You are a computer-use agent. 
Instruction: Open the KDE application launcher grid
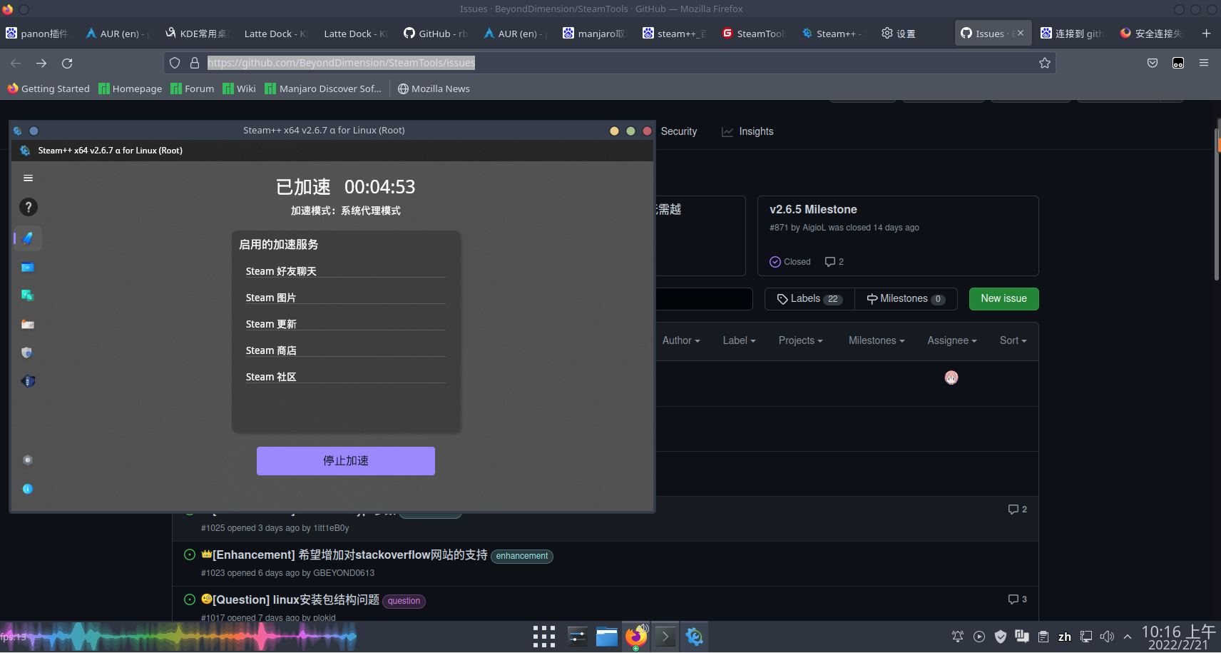[544, 637]
